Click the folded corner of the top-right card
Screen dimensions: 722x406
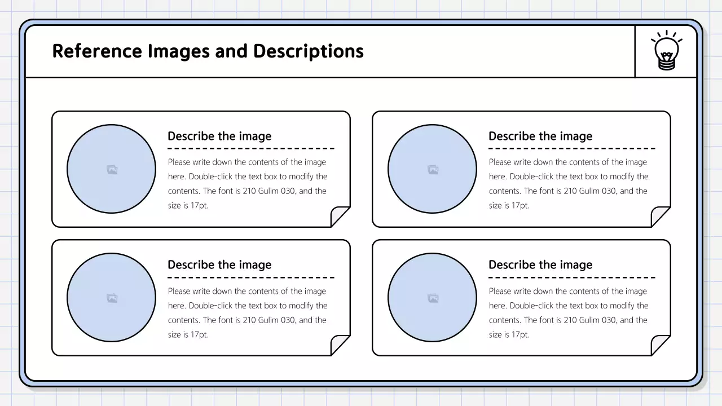pos(659,217)
